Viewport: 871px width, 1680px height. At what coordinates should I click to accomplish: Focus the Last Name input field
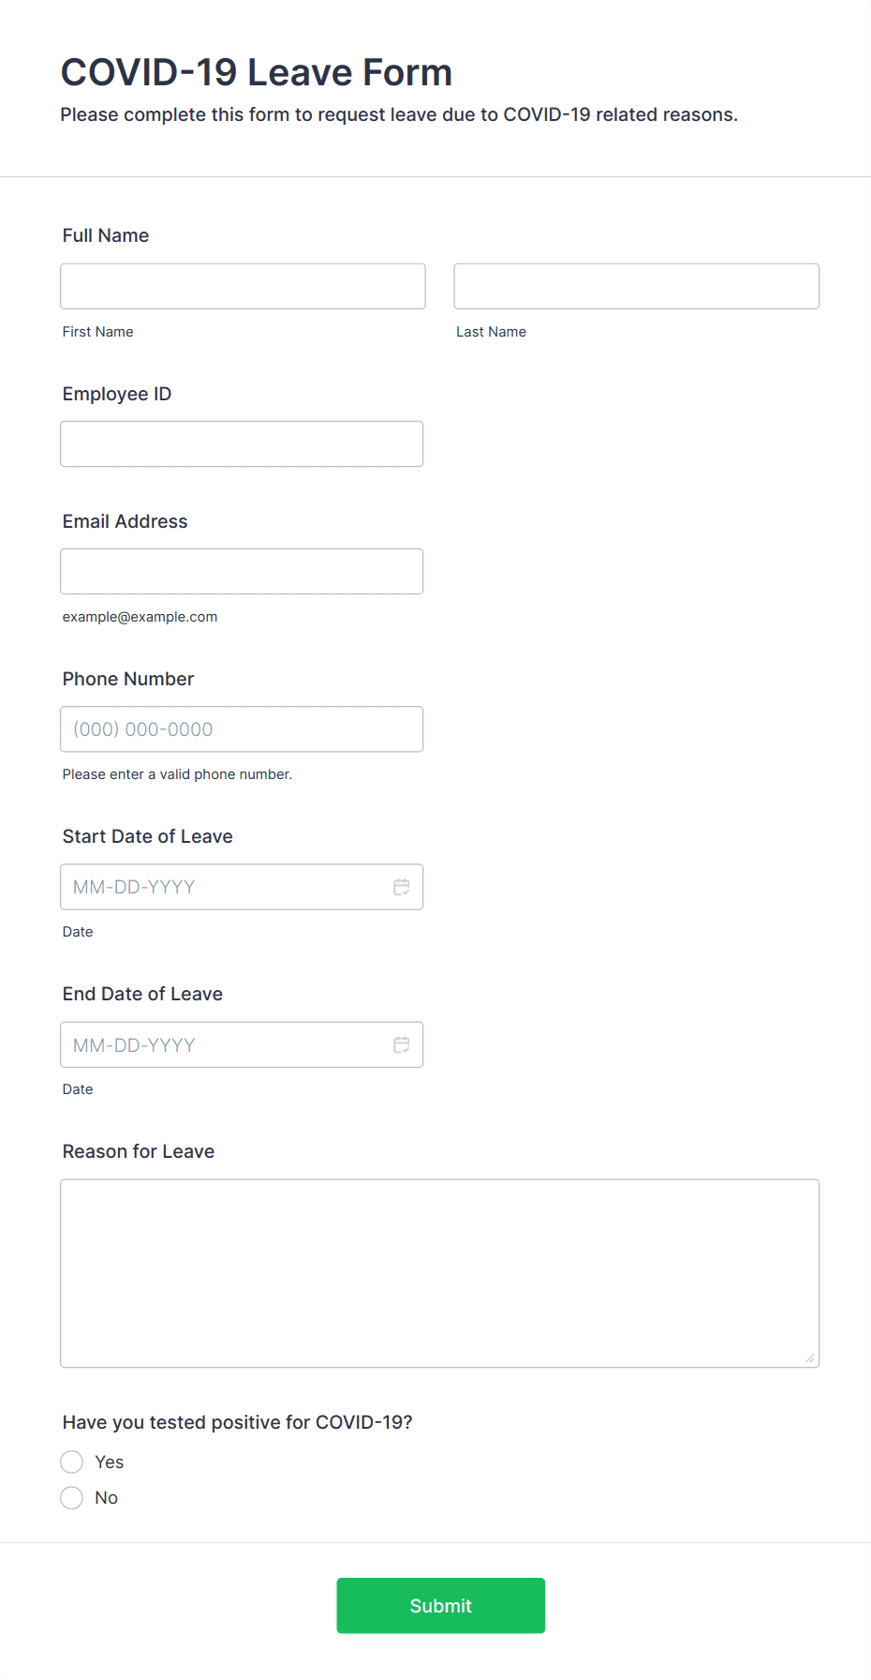click(637, 286)
